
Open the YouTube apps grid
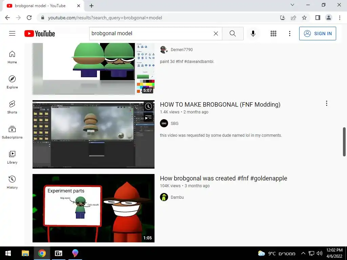(273, 34)
